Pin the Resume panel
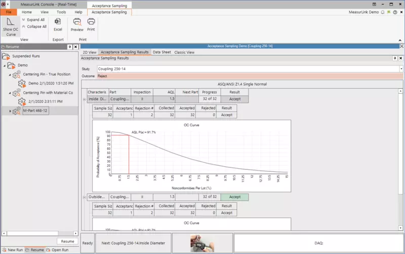The height and width of the screenshot is (254, 405). point(70,47)
